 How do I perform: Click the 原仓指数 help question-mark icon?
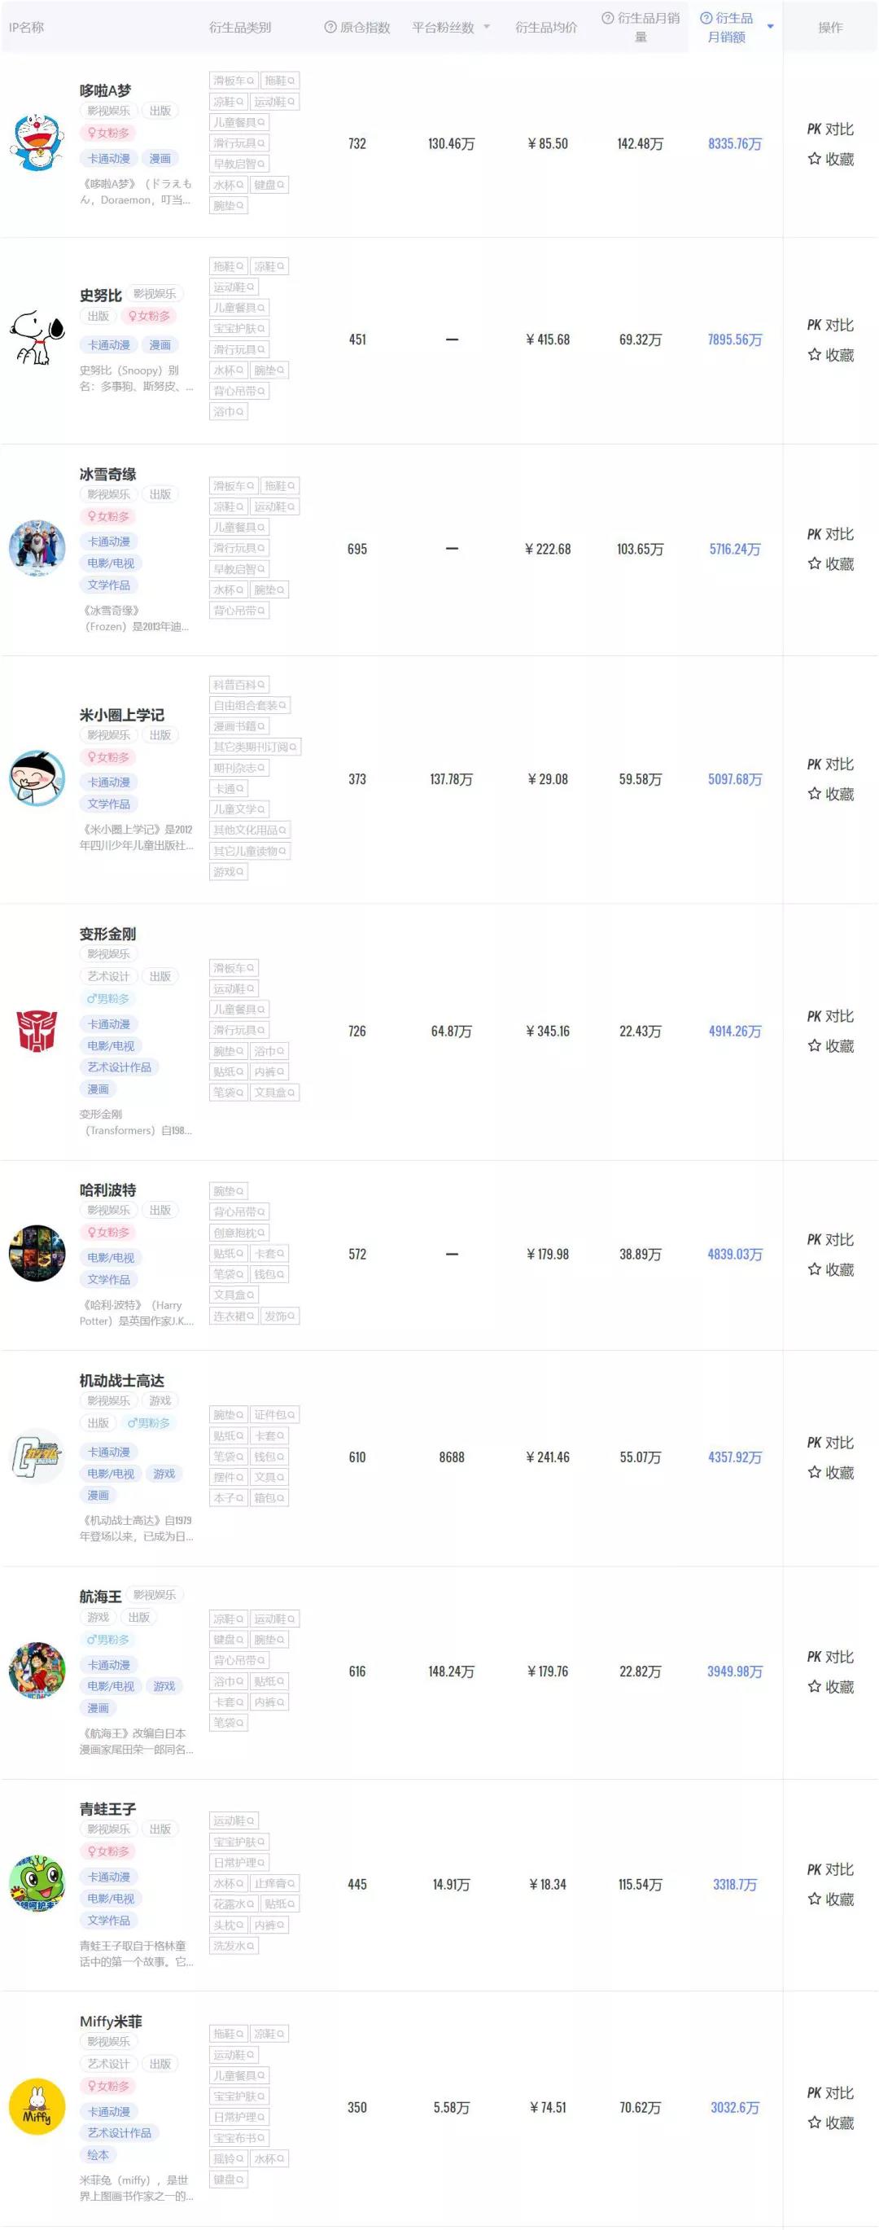[330, 28]
